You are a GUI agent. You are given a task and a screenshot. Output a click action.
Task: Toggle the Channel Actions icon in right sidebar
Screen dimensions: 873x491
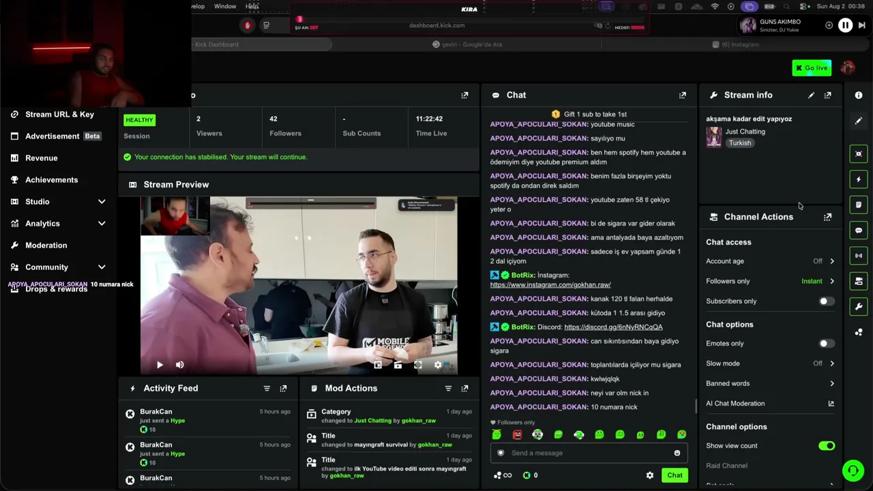click(859, 281)
